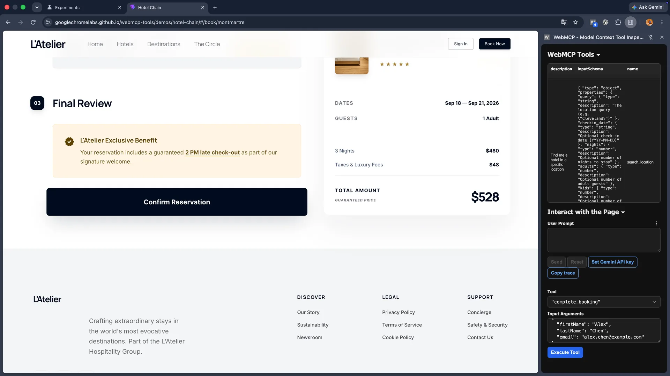Open the Newsroom footer link

pyautogui.click(x=310, y=337)
